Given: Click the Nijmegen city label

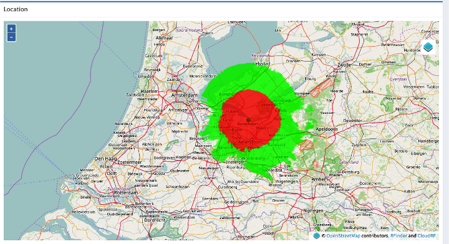Looking at the screenshot, I should pyautogui.click(x=313, y=210).
